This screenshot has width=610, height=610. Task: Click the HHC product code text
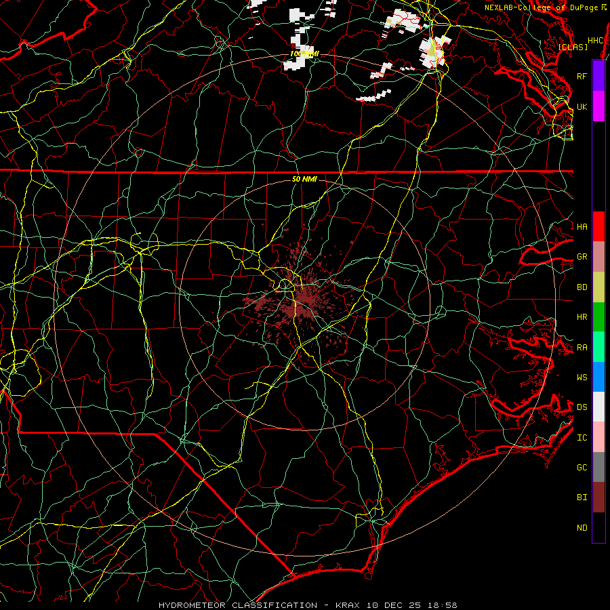point(595,41)
